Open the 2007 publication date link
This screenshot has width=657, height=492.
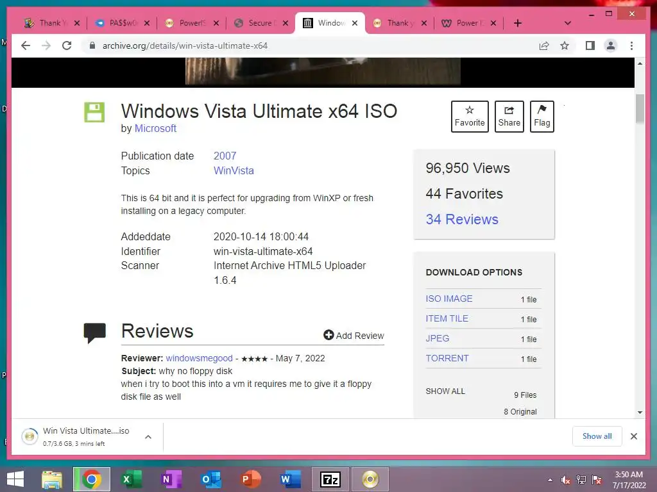coord(225,156)
